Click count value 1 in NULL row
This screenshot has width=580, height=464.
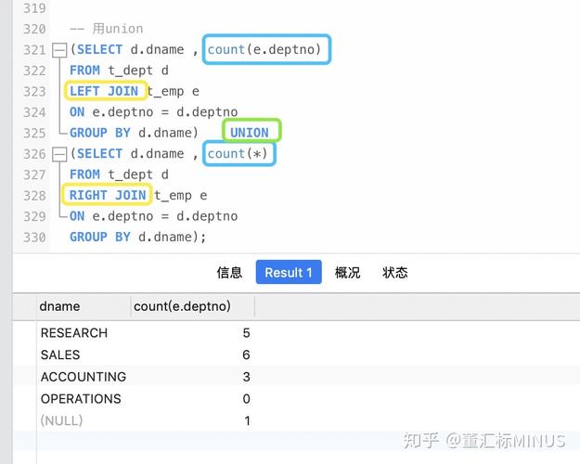pyautogui.click(x=247, y=420)
